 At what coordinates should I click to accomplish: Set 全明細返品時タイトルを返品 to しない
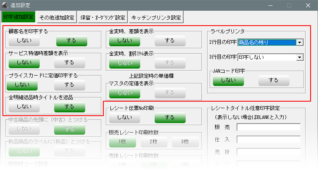(x=24, y=107)
